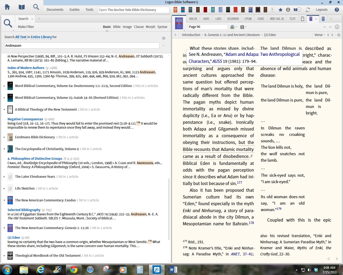Screen dimensions: 343x275
Task: Select the Syntax search type
Action: 162,27
